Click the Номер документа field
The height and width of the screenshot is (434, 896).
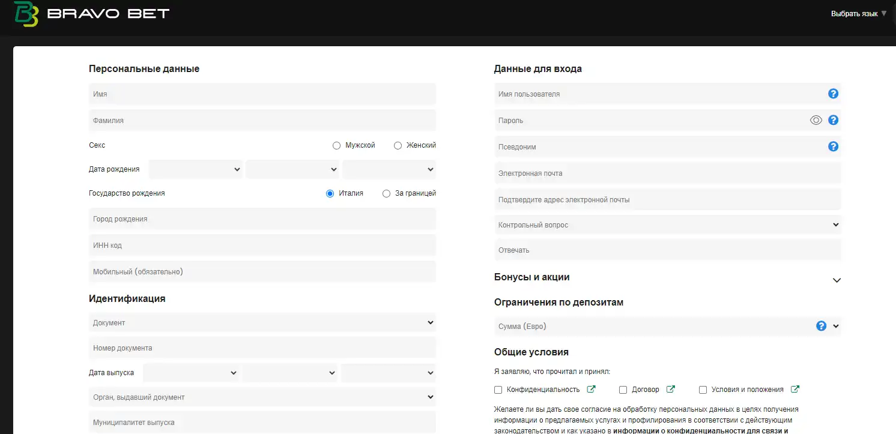click(262, 348)
